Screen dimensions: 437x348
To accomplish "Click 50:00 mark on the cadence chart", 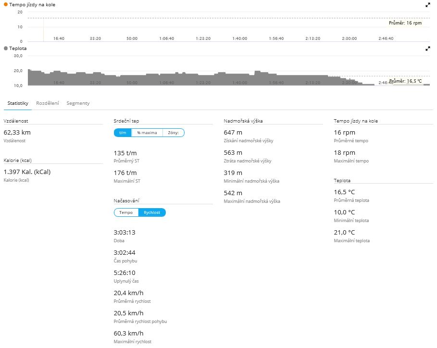I will click(x=132, y=38).
